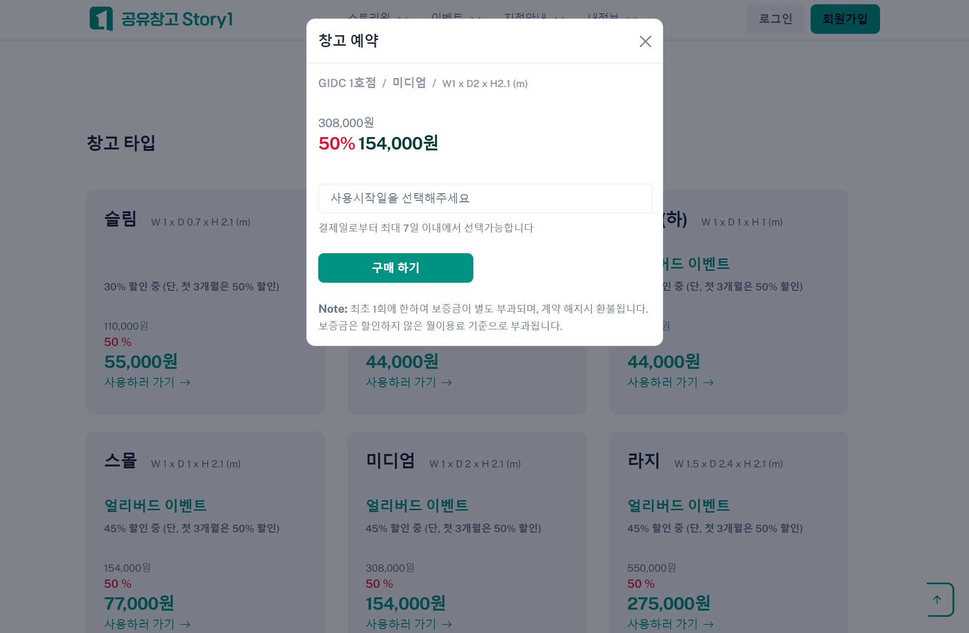Click the arrow icon in the 슬림 card

pyautogui.click(x=186, y=383)
